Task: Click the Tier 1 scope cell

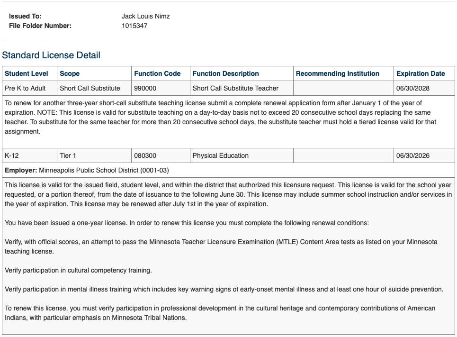Action: tap(68, 155)
